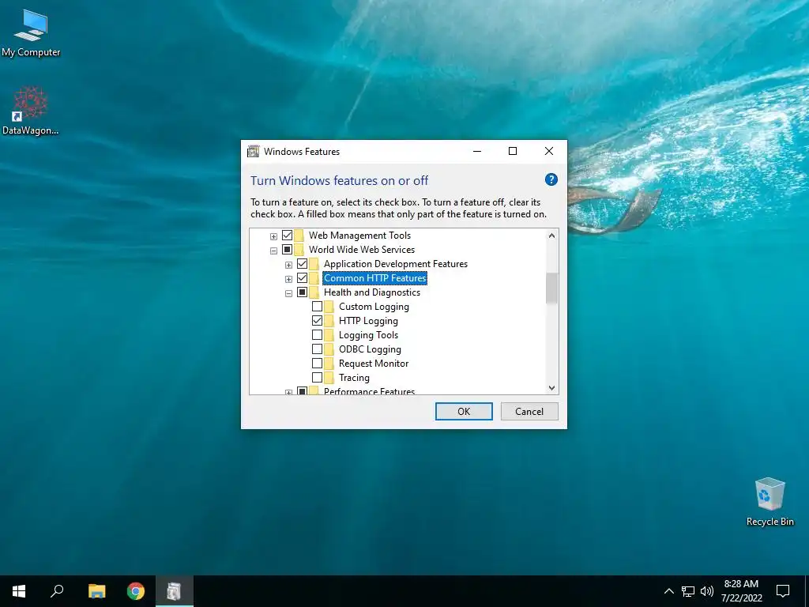
Task: Expand the Common HTTP Features node
Action: tap(289, 279)
